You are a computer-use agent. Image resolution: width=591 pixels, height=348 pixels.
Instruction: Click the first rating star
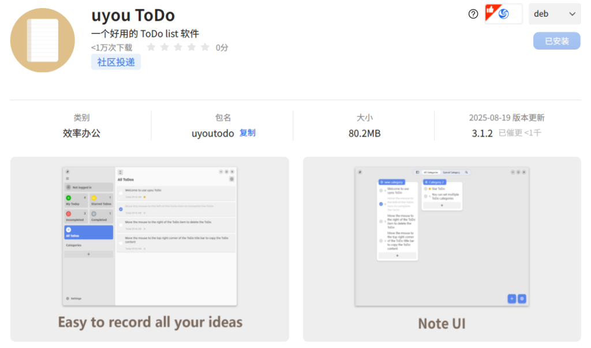[x=151, y=47]
